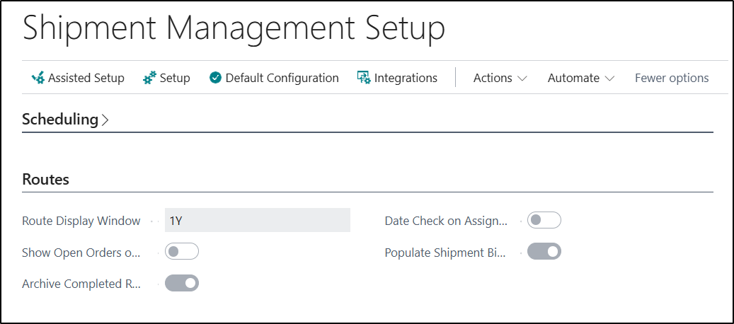Image resolution: width=734 pixels, height=324 pixels.
Task: Click the Integrations icon
Action: click(x=364, y=78)
